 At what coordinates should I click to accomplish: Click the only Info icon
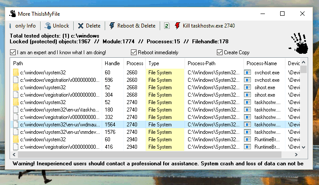click(x=10, y=26)
